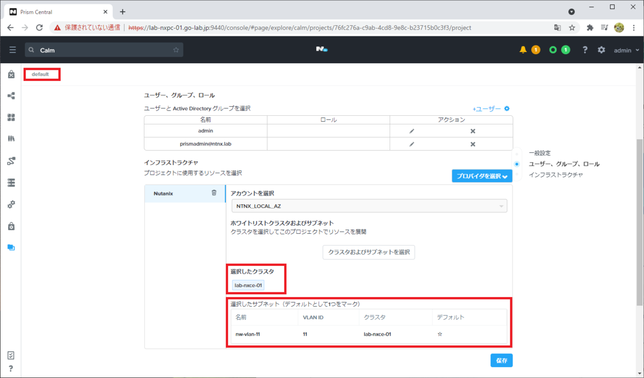Open the Applications grid icon in sidebar

coord(11,117)
